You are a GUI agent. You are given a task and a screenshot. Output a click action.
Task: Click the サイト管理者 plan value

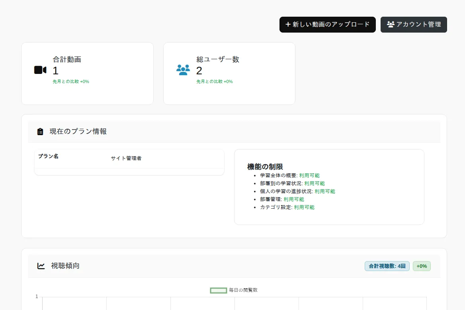point(126,159)
